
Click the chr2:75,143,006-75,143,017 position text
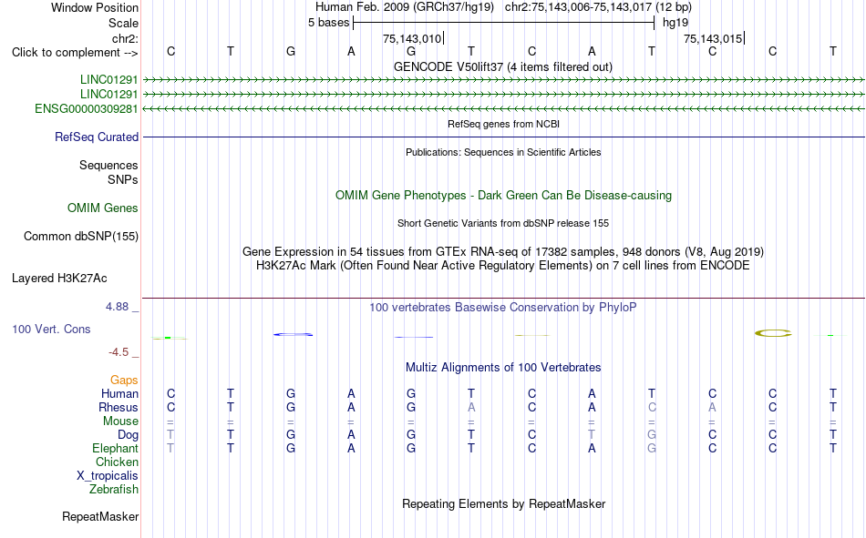point(598,7)
